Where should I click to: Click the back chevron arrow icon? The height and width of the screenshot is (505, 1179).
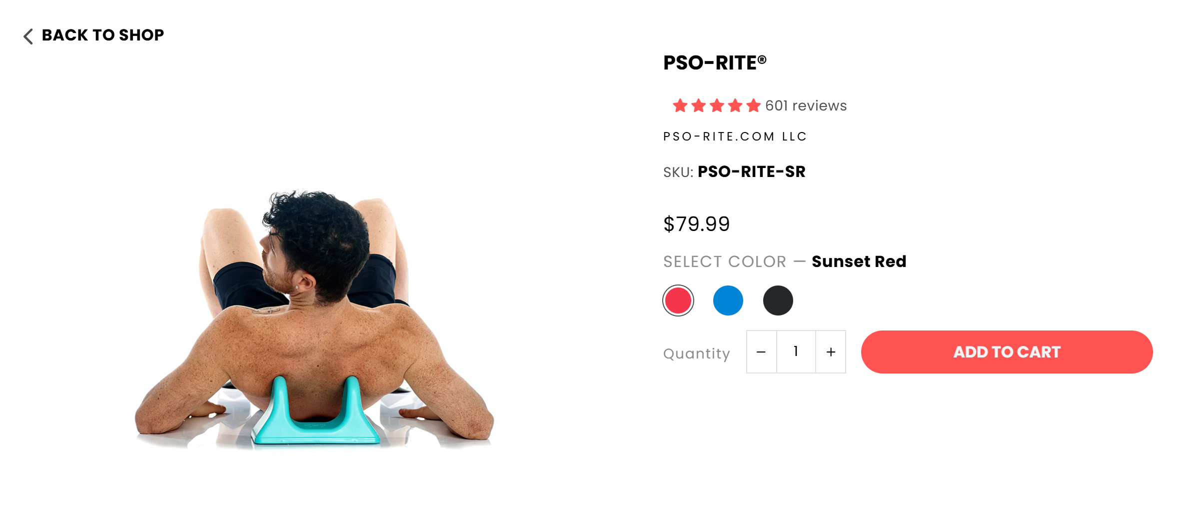pyautogui.click(x=28, y=36)
